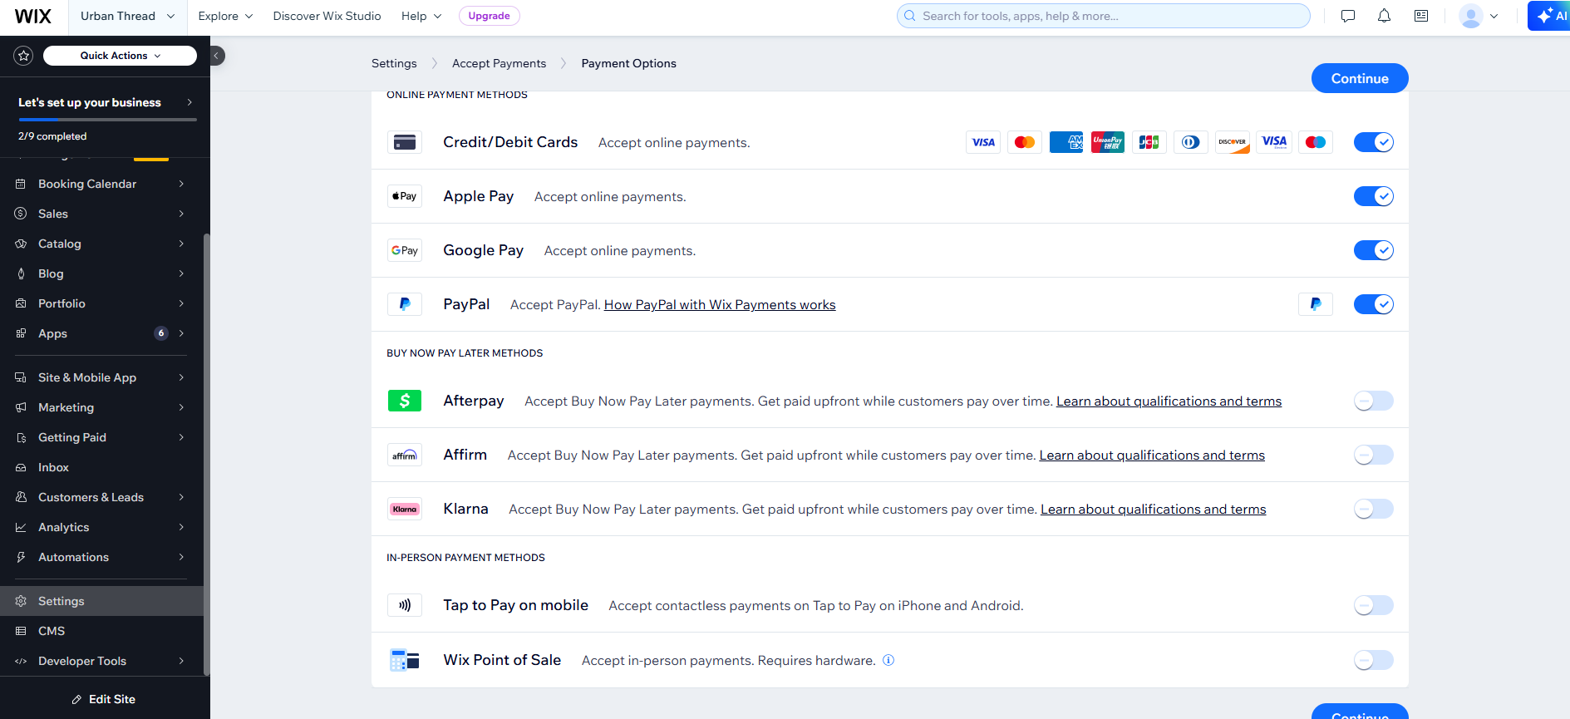This screenshot has height=719, width=1570.
Task: Click the Tap to Pay contactless icon
Action: (x=405, y=605)
